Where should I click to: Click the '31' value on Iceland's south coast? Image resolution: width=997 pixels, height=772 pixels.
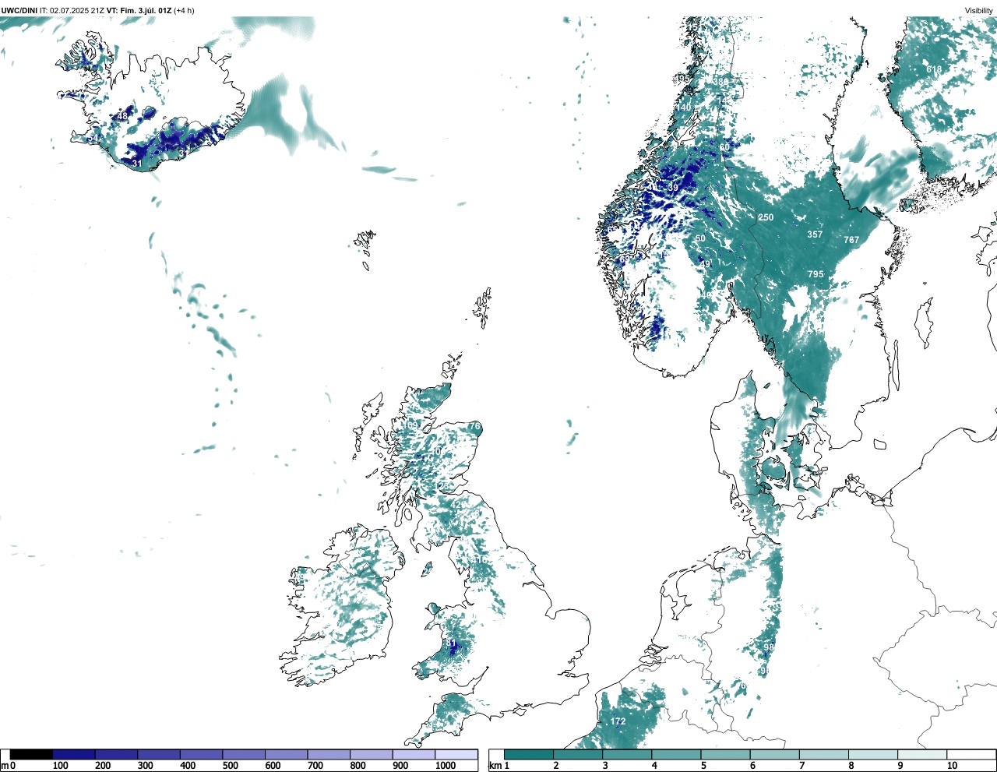137,164
